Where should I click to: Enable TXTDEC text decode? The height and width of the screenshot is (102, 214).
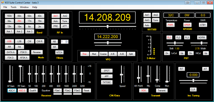107,83
